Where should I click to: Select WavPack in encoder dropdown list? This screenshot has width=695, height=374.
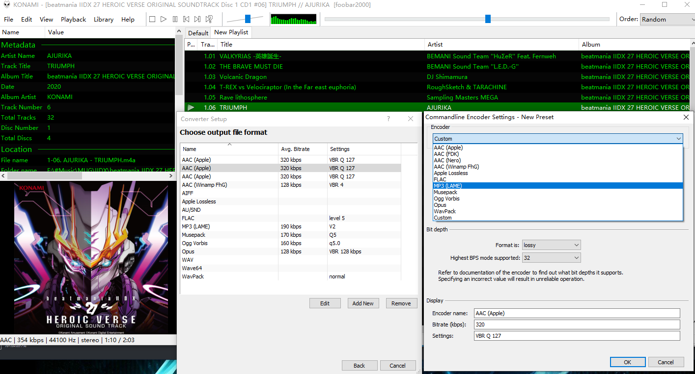coord(558,211)
